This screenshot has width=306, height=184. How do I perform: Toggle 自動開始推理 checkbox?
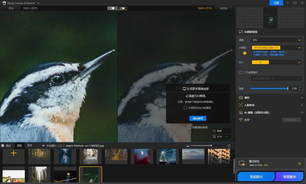189,127
